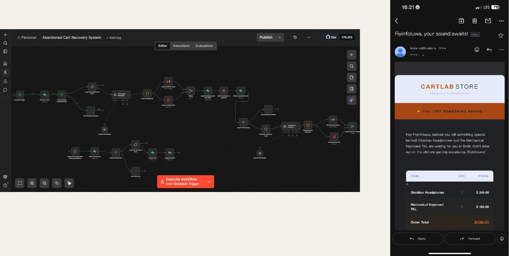Delete the email with trash icon
Screen dimensions: 509x256
tap(475, 21)
